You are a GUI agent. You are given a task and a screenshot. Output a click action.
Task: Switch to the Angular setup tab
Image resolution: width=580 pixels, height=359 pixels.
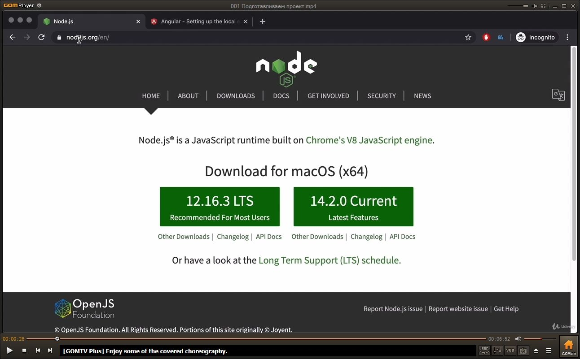199,22
